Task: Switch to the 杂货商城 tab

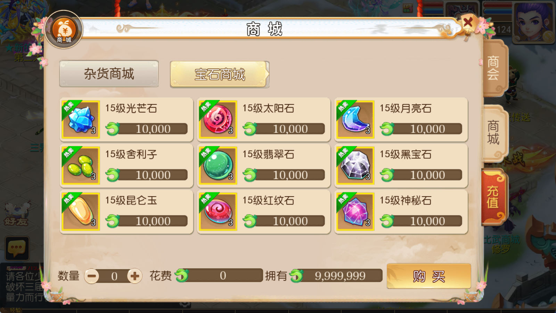Action: [109, 74]
